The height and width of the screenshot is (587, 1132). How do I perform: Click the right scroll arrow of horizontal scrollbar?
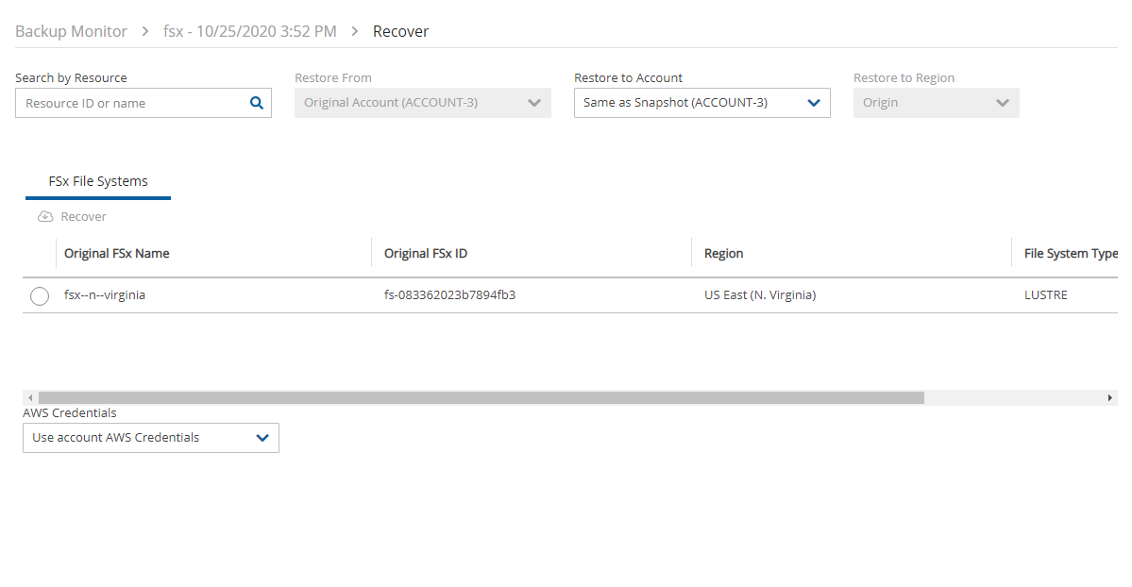pos(1110,398)
